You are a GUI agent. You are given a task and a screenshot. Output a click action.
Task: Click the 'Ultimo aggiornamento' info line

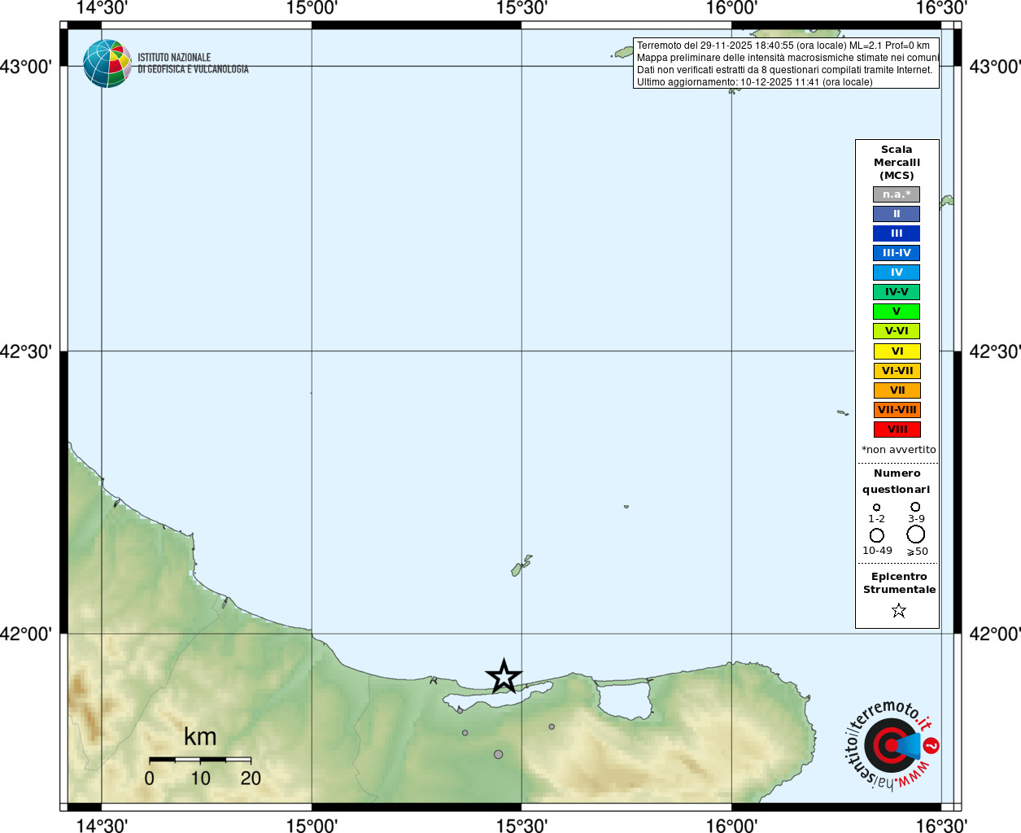(755, 82)
